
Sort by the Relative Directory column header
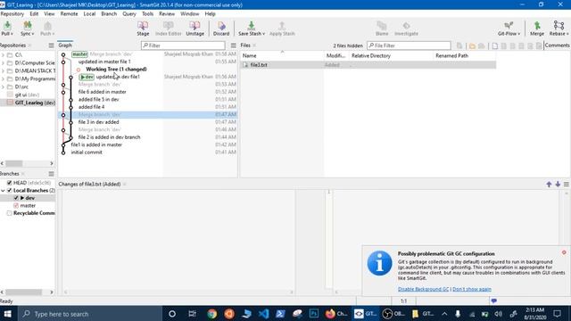click(x=391, y=55)
